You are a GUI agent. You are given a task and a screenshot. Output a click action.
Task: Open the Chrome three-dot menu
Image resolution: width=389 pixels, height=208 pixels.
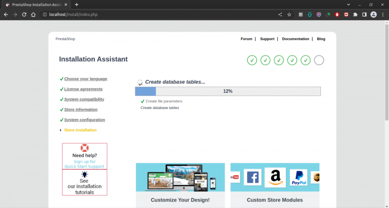383,14
